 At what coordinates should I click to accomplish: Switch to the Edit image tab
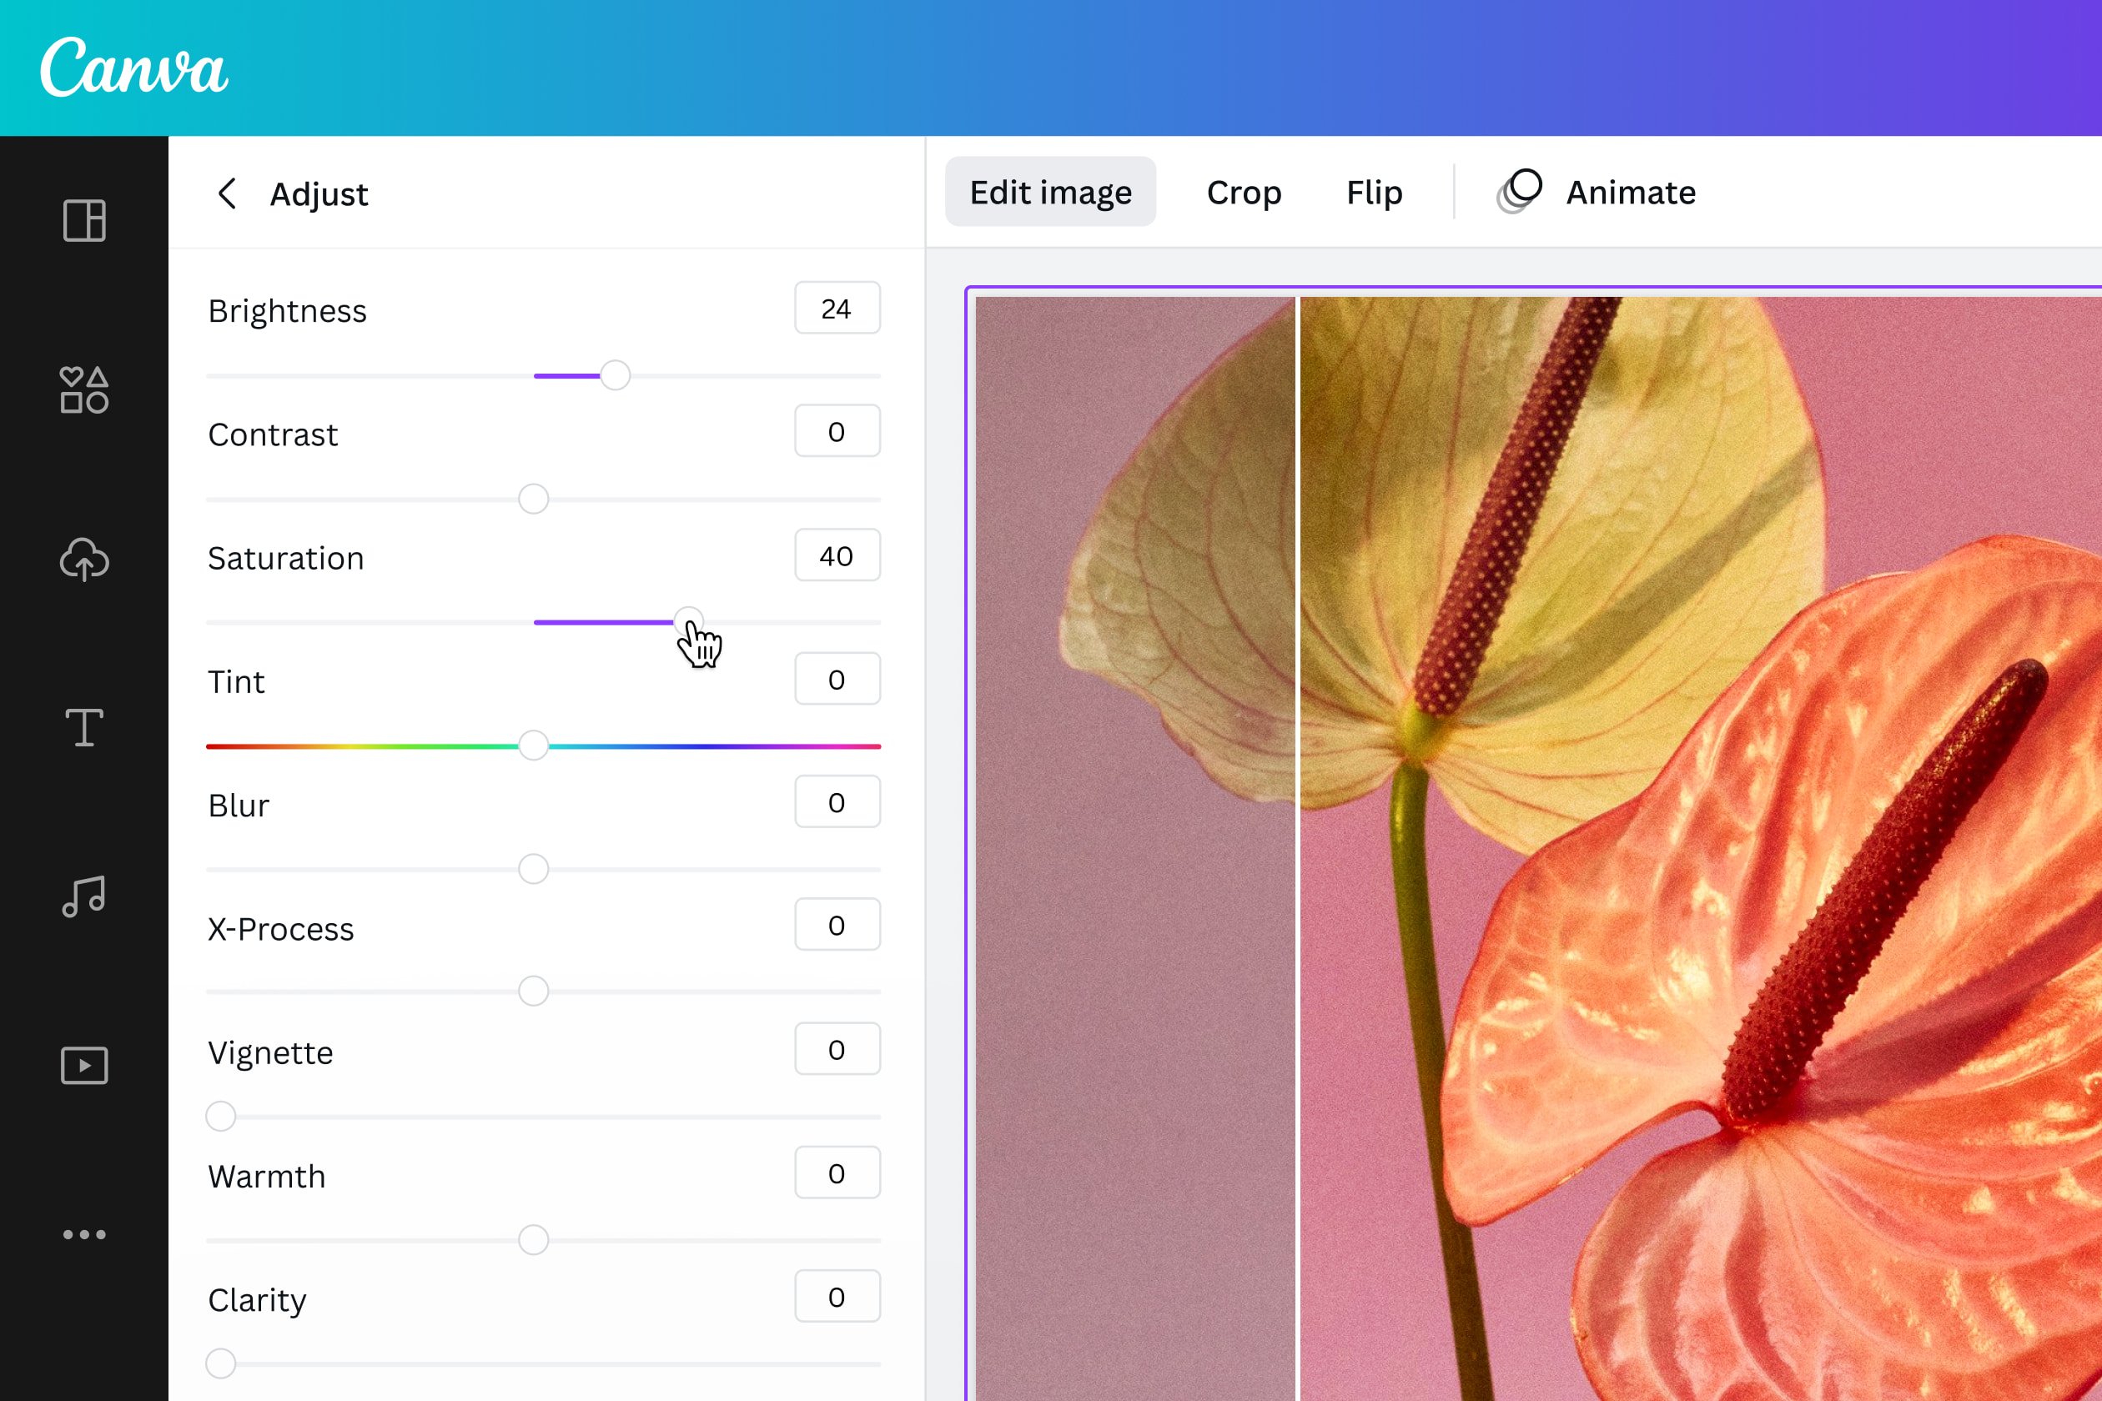pos(1050,190)
